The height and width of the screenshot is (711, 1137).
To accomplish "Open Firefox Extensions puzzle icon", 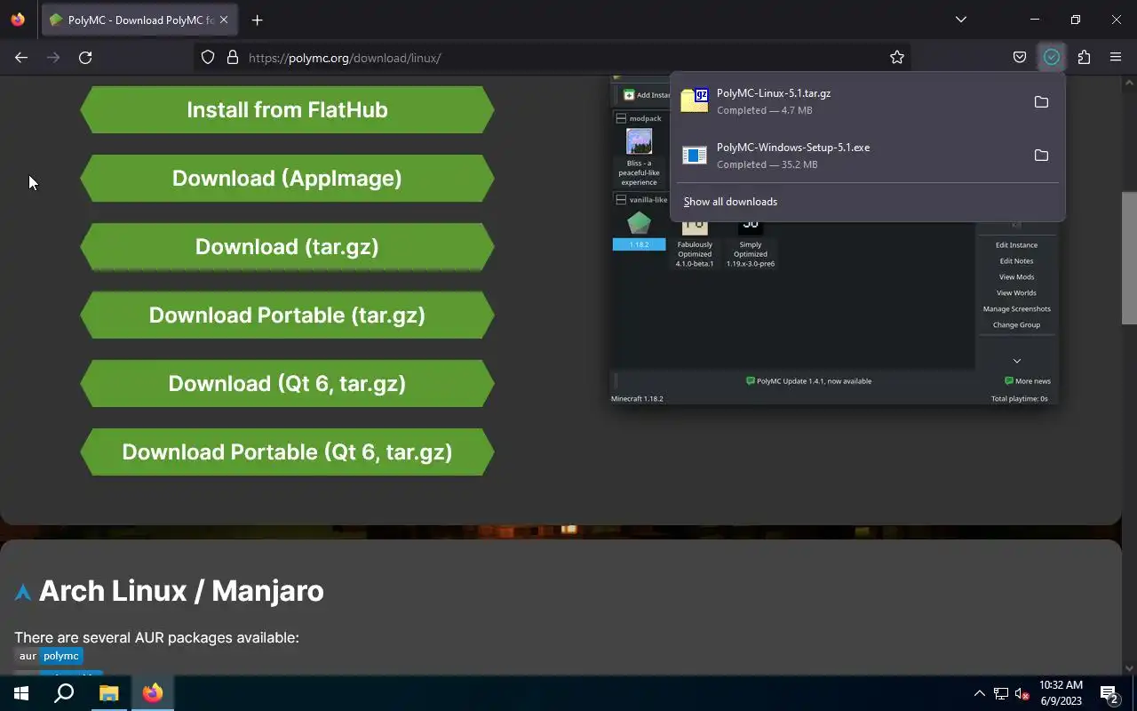I will coord(1084,57).
